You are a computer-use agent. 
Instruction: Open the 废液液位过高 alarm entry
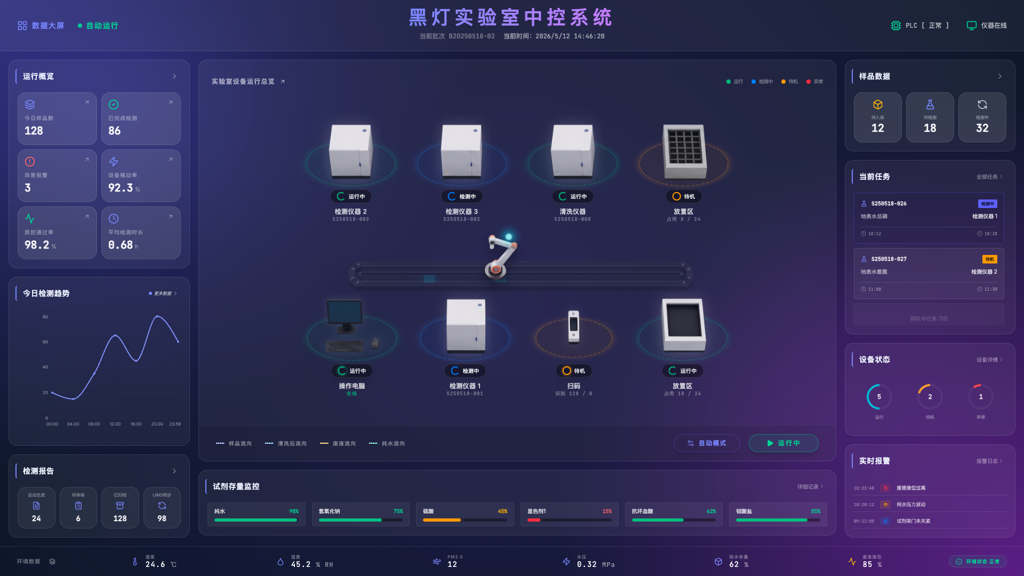coord(931,488)
